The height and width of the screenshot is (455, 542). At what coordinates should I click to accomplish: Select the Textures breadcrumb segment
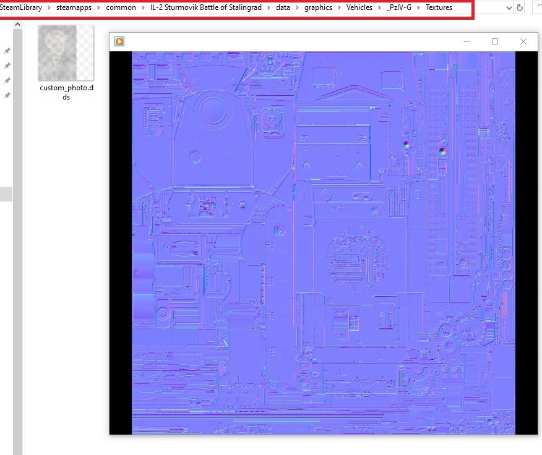(x=439, y=7)
